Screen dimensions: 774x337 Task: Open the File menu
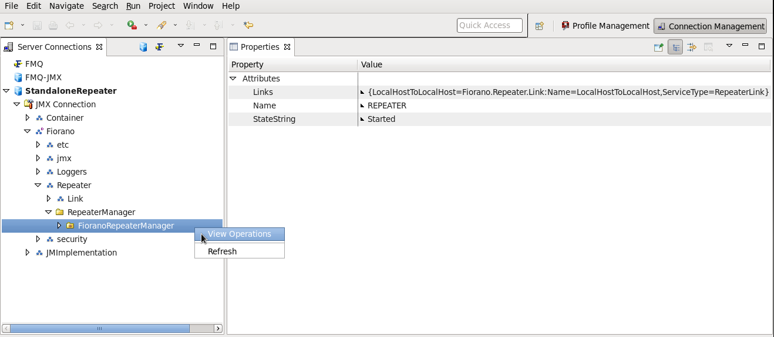(11, 6)
